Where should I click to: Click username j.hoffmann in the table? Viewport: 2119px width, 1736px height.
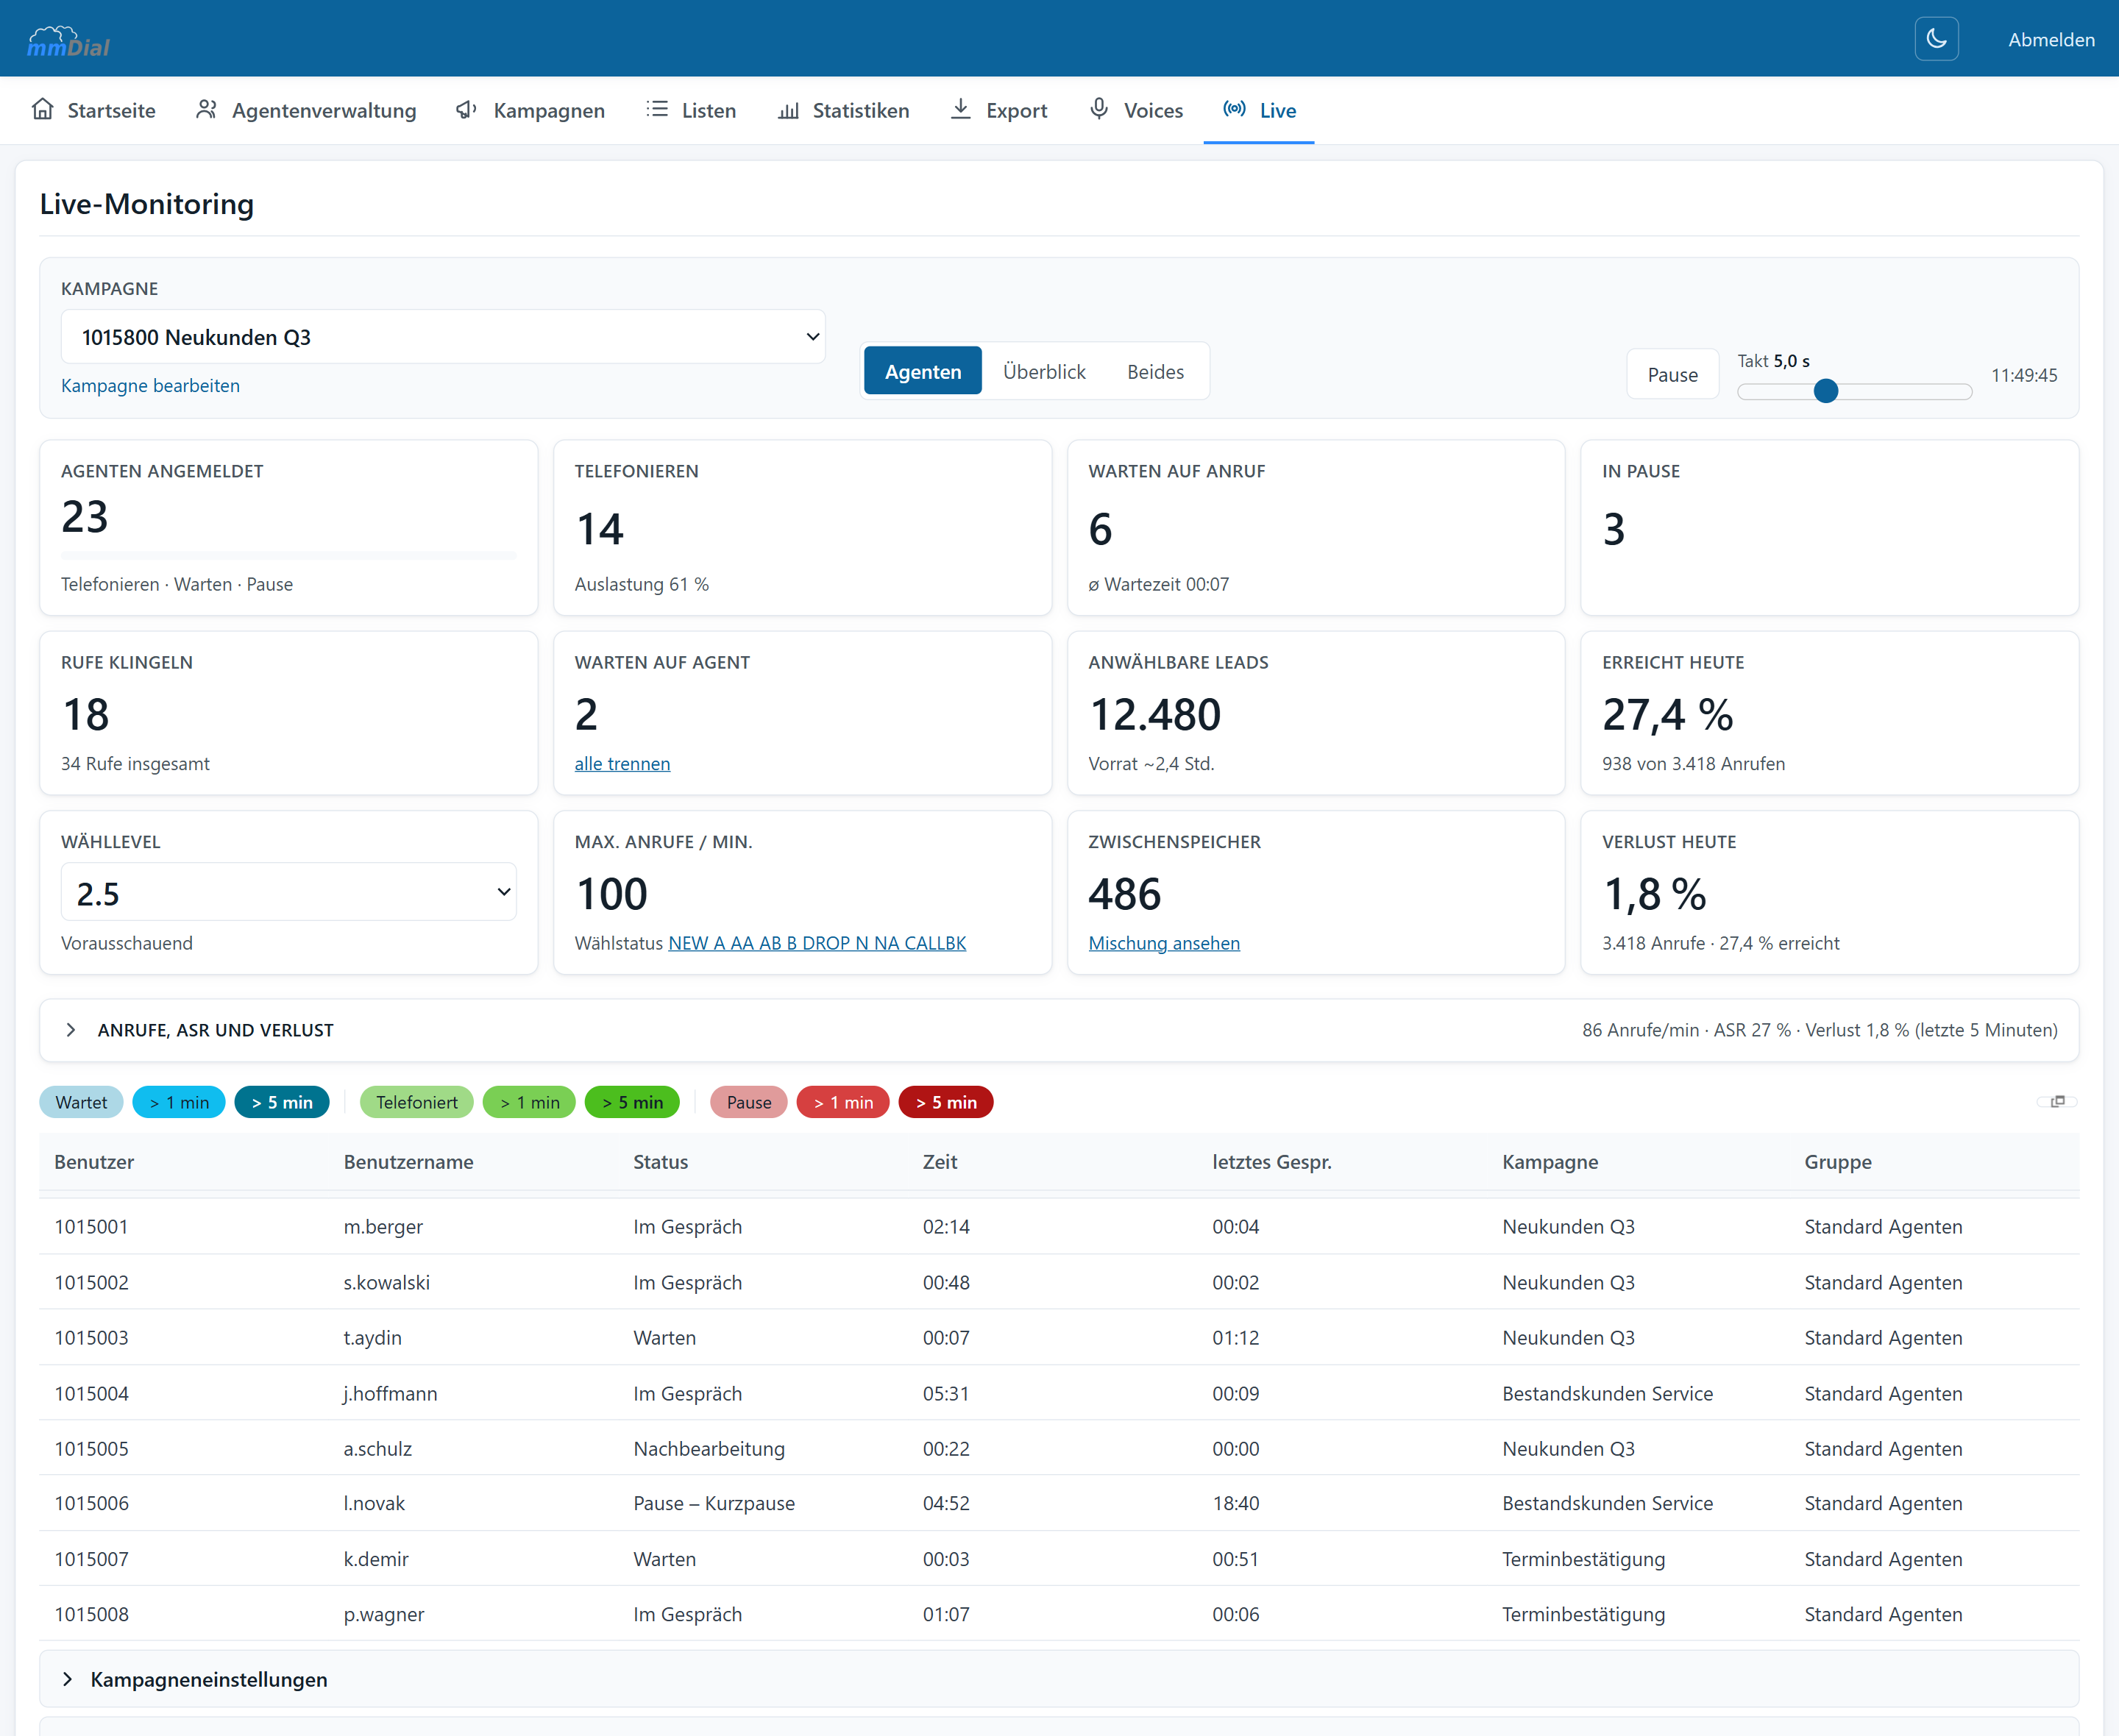390,1393
